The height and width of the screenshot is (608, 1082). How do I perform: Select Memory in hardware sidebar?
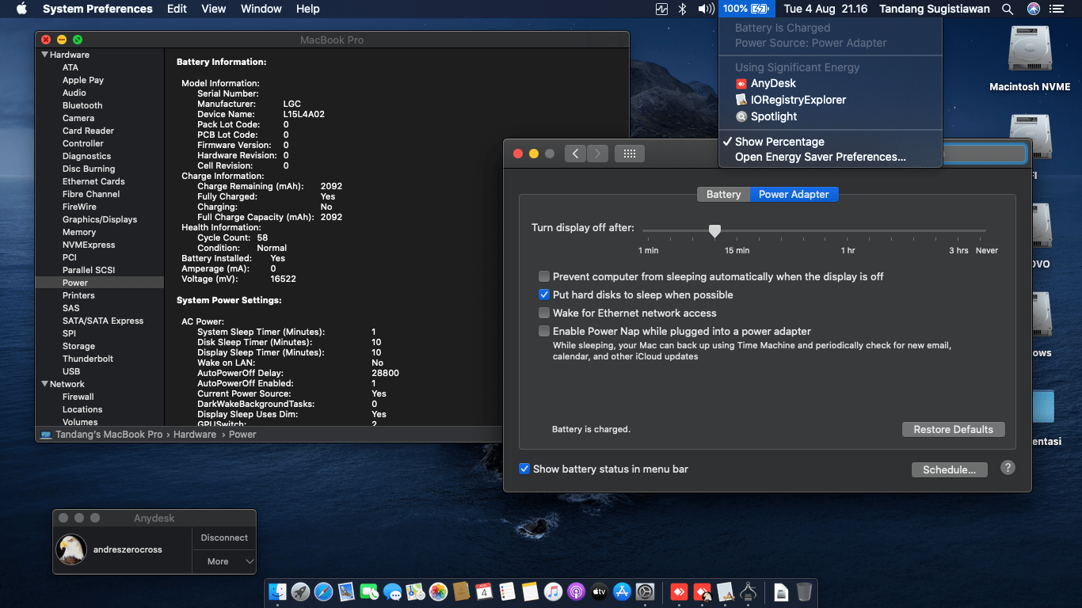pos(79,232)
